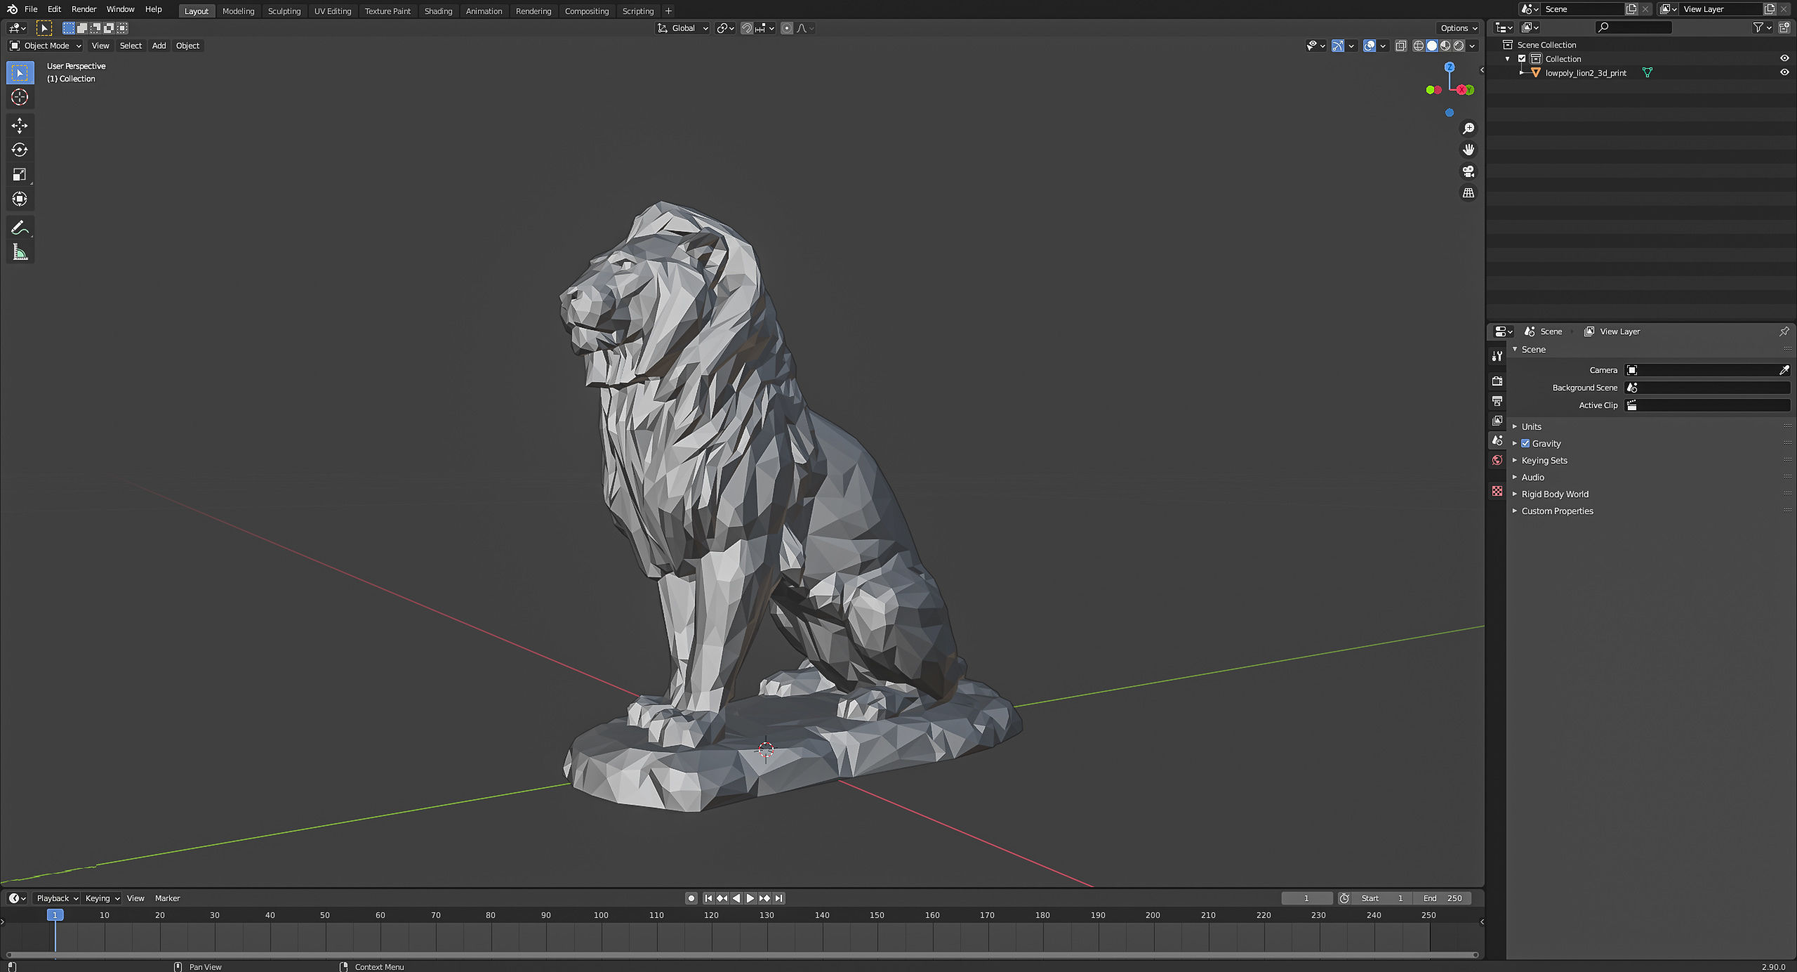Expand the Units panel
Image resolution: width=1797 pixels, height=972 pixels.
tap(1531, 427)
